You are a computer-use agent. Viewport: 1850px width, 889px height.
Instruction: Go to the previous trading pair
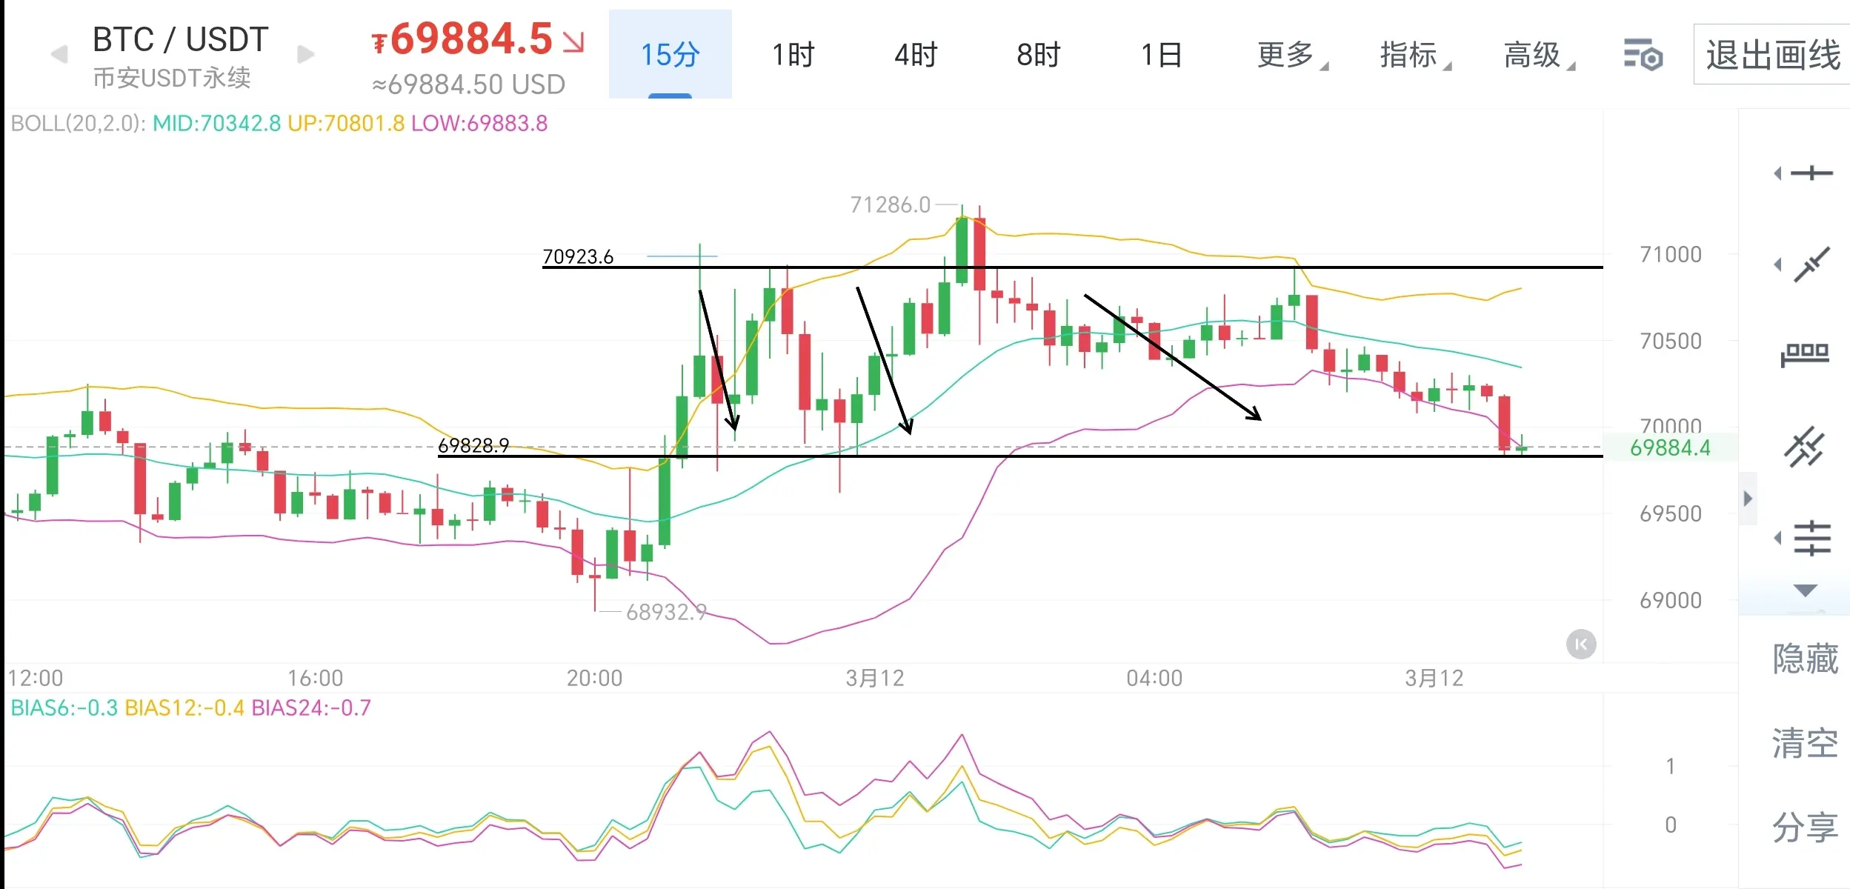coord(59,54)
